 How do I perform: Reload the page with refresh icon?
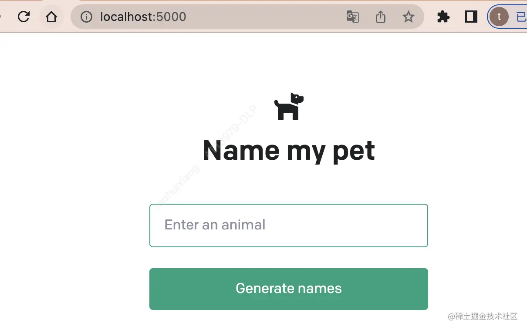tap(24, 17)
